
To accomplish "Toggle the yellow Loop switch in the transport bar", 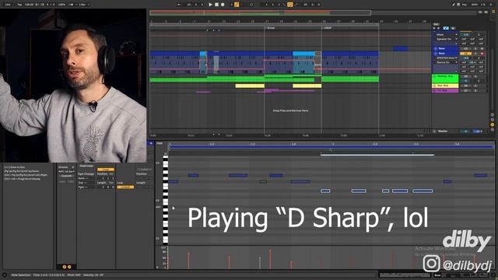I will click(x=289, y=5).
